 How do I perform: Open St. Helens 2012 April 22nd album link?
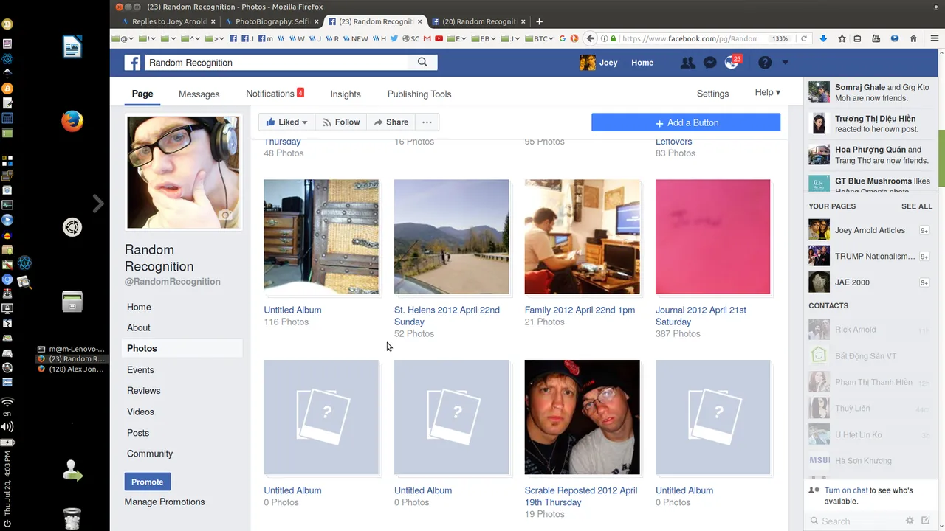coord(447,316)
